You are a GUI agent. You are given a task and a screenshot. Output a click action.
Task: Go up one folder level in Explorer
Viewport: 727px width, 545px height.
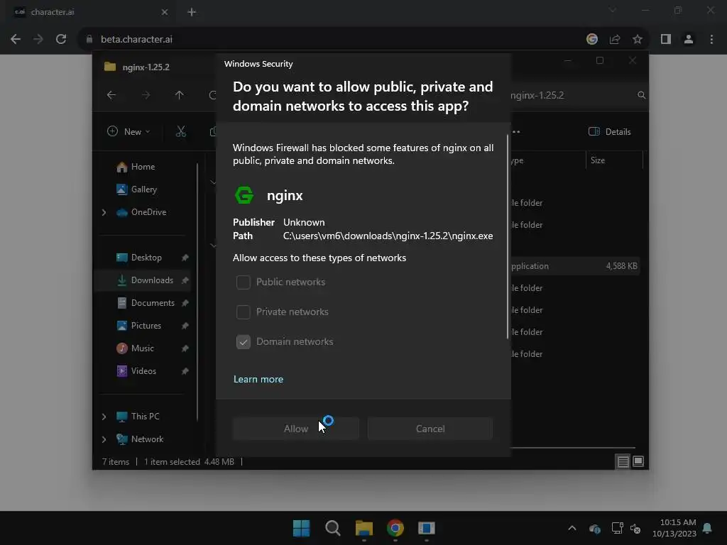[180, 95]
